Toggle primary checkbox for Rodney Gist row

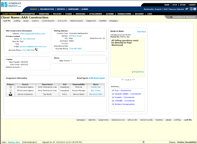click(11, 87)
